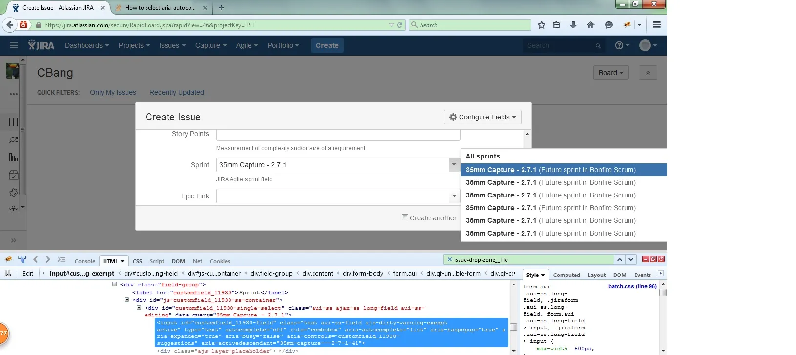The image size is (796, 355).
Task: Click the JIRA logo
Action: [x=41, y=45]
